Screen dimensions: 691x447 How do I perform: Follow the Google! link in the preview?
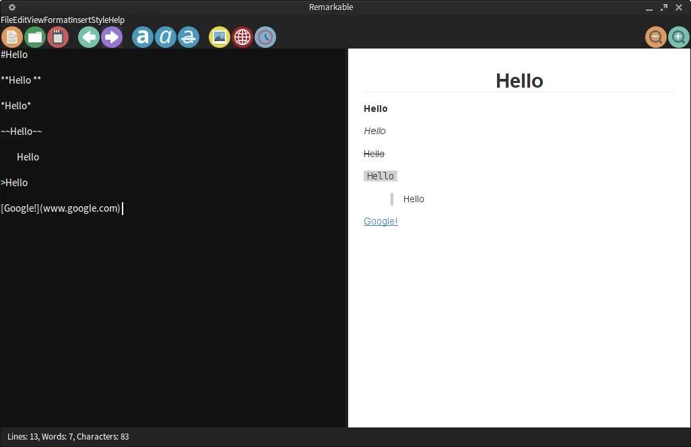pyautogui.click(x=381, y=221)
